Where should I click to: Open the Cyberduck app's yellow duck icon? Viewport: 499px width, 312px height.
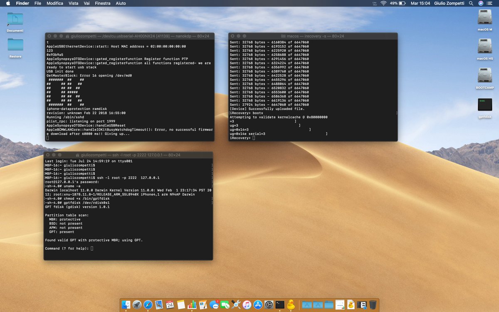(x=291, y=305)
